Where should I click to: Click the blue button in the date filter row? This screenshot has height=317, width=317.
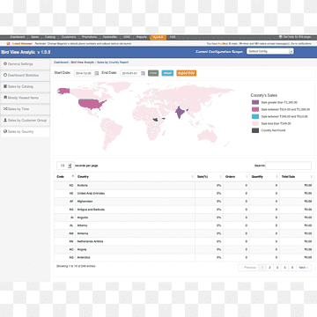(x=167, y=73)
